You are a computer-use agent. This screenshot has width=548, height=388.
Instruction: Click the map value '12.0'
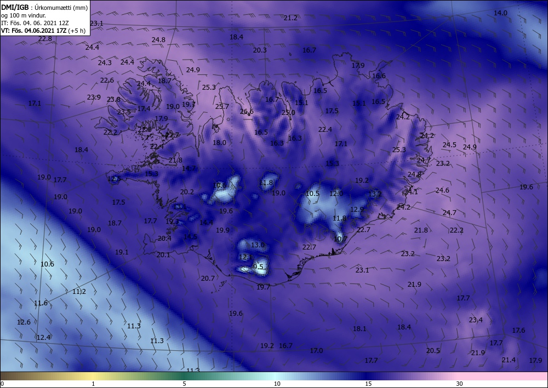336,194
